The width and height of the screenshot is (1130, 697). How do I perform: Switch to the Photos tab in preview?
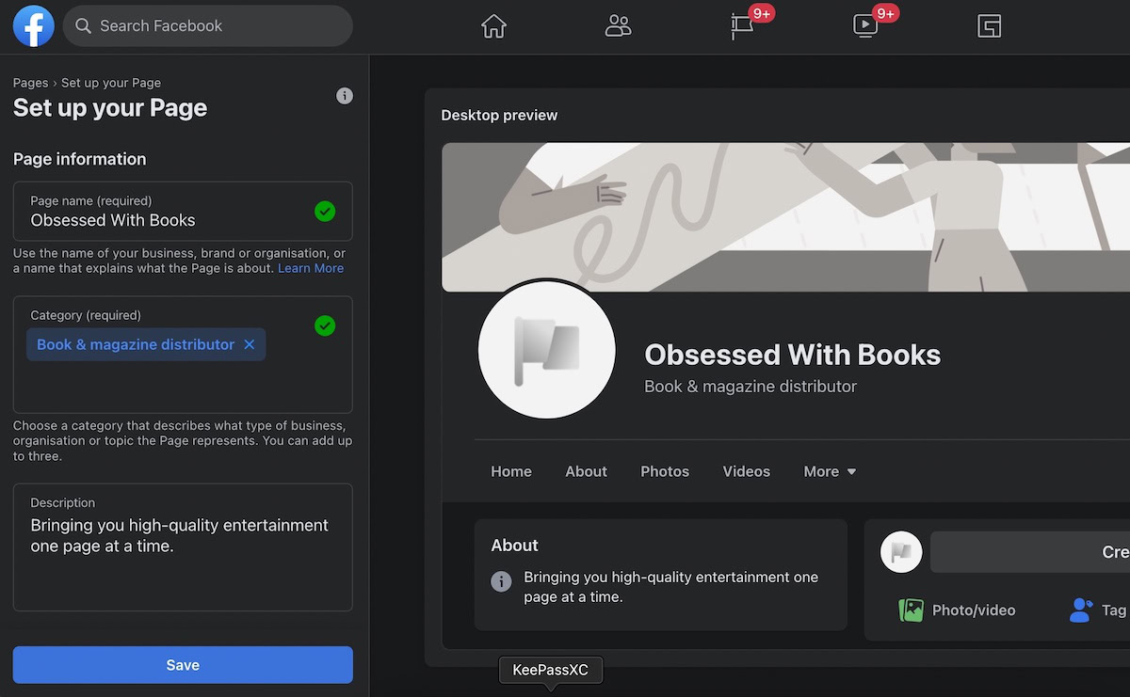point(665,471)
